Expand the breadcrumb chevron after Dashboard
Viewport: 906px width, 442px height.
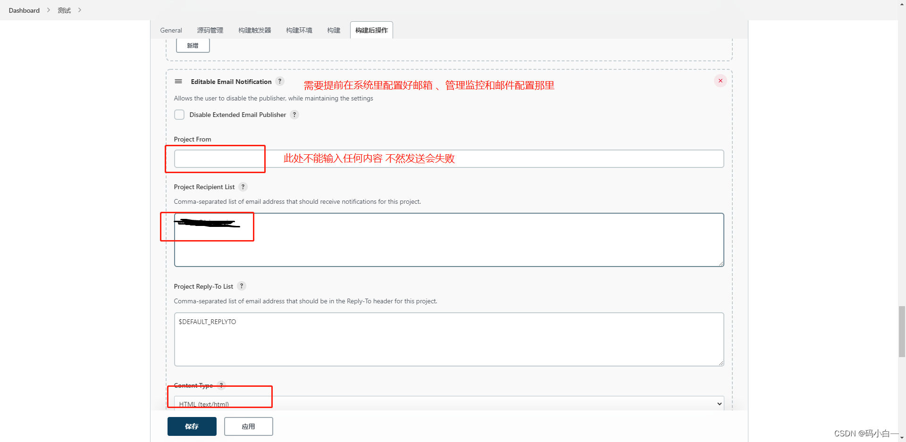pyautogui.click(x=48, y=10)
